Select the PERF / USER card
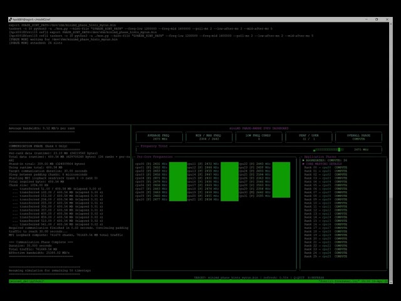The width and height of the screenshot is (401, 301). (x=308, y=137)
